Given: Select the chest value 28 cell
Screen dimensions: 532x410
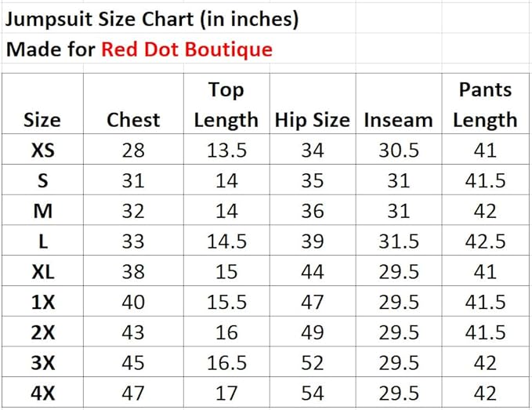Looking at the screenshot, I should click(133, 151).
